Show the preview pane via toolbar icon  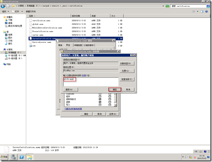pos(202,11)
